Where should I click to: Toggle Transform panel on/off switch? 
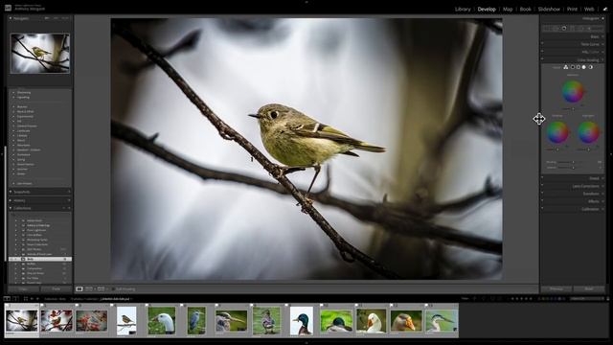[x=542, y=194]
